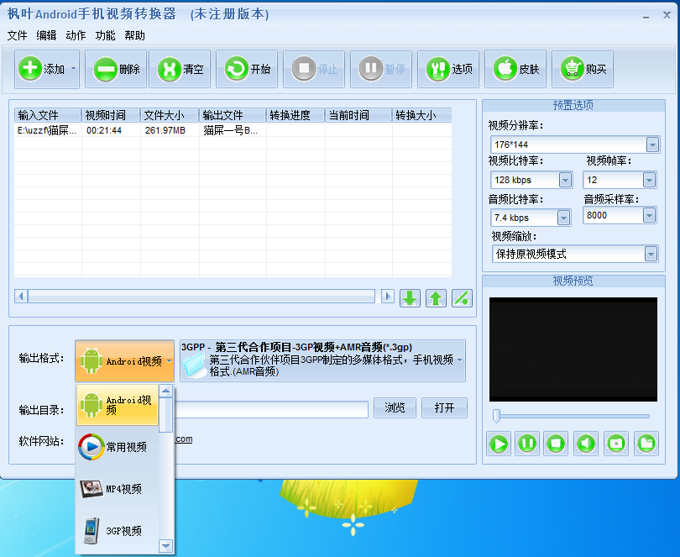Viewport: 680px width, 557px height.
Task: Mute preview audio with speaker icon
Action: tap(586, 444)
